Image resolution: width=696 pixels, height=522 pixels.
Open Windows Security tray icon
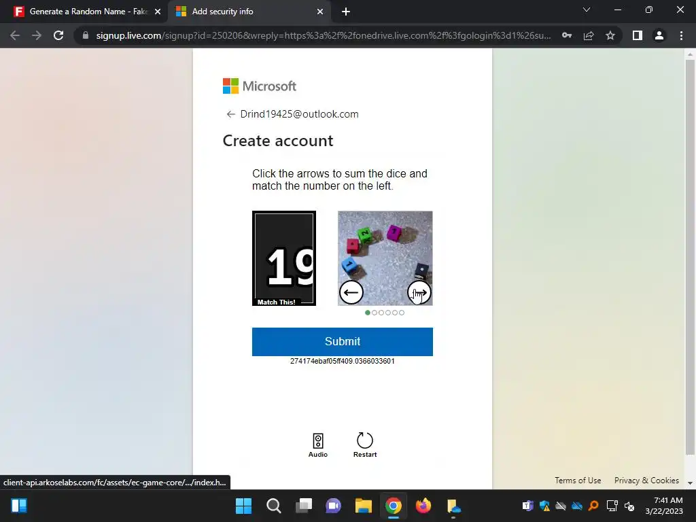coord(544,506)
